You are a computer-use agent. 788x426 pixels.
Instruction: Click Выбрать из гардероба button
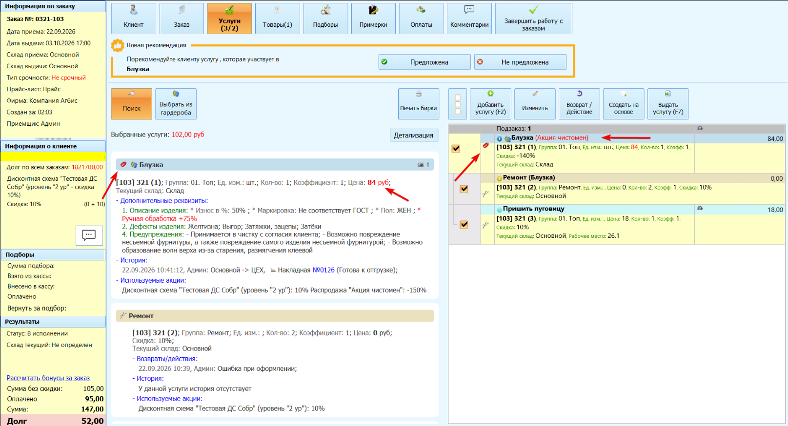tap(176, 104)
